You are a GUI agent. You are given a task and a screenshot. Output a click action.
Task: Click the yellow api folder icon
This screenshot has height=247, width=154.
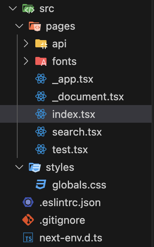pos(41,44)
